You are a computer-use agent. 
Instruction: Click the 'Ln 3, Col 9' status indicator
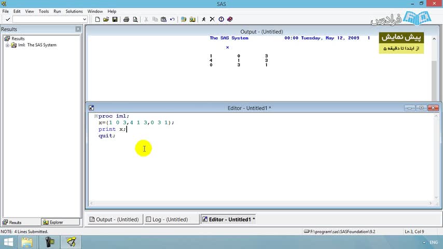[x=414, y=231]
